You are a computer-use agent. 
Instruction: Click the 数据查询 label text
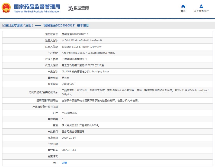click(81, 8)
